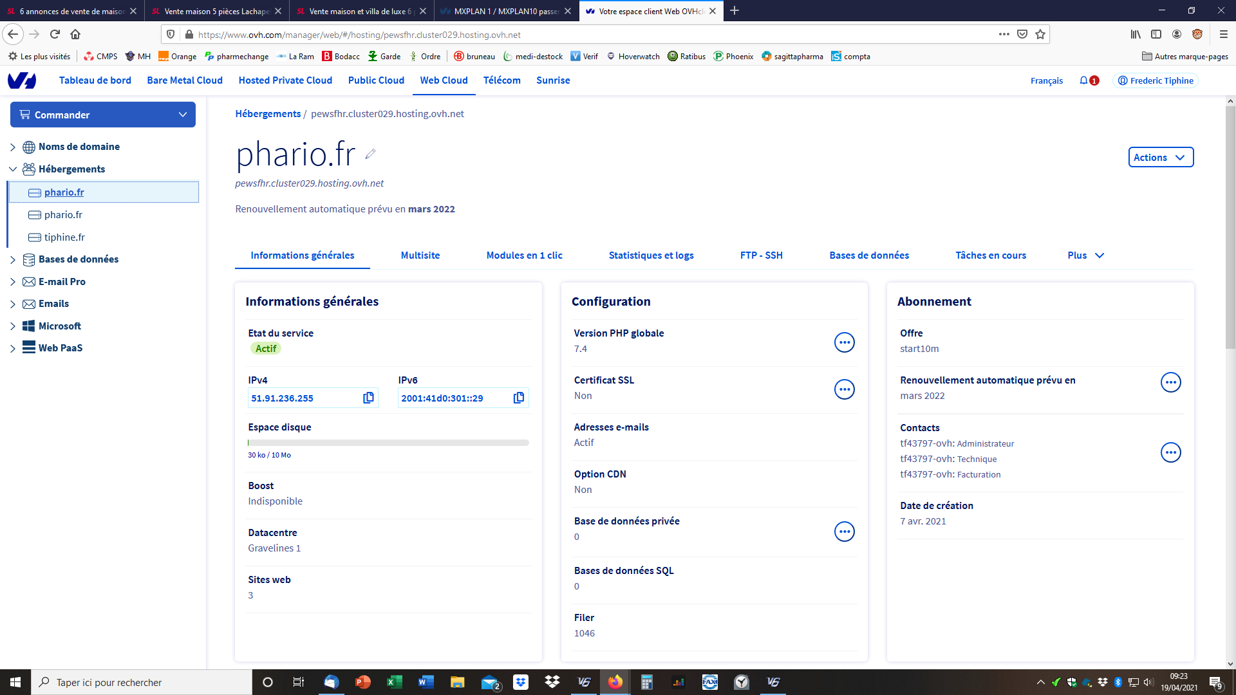Copy the IPv6 address with its copy icon
The image size is (1236, 695).
click(518, 398)
